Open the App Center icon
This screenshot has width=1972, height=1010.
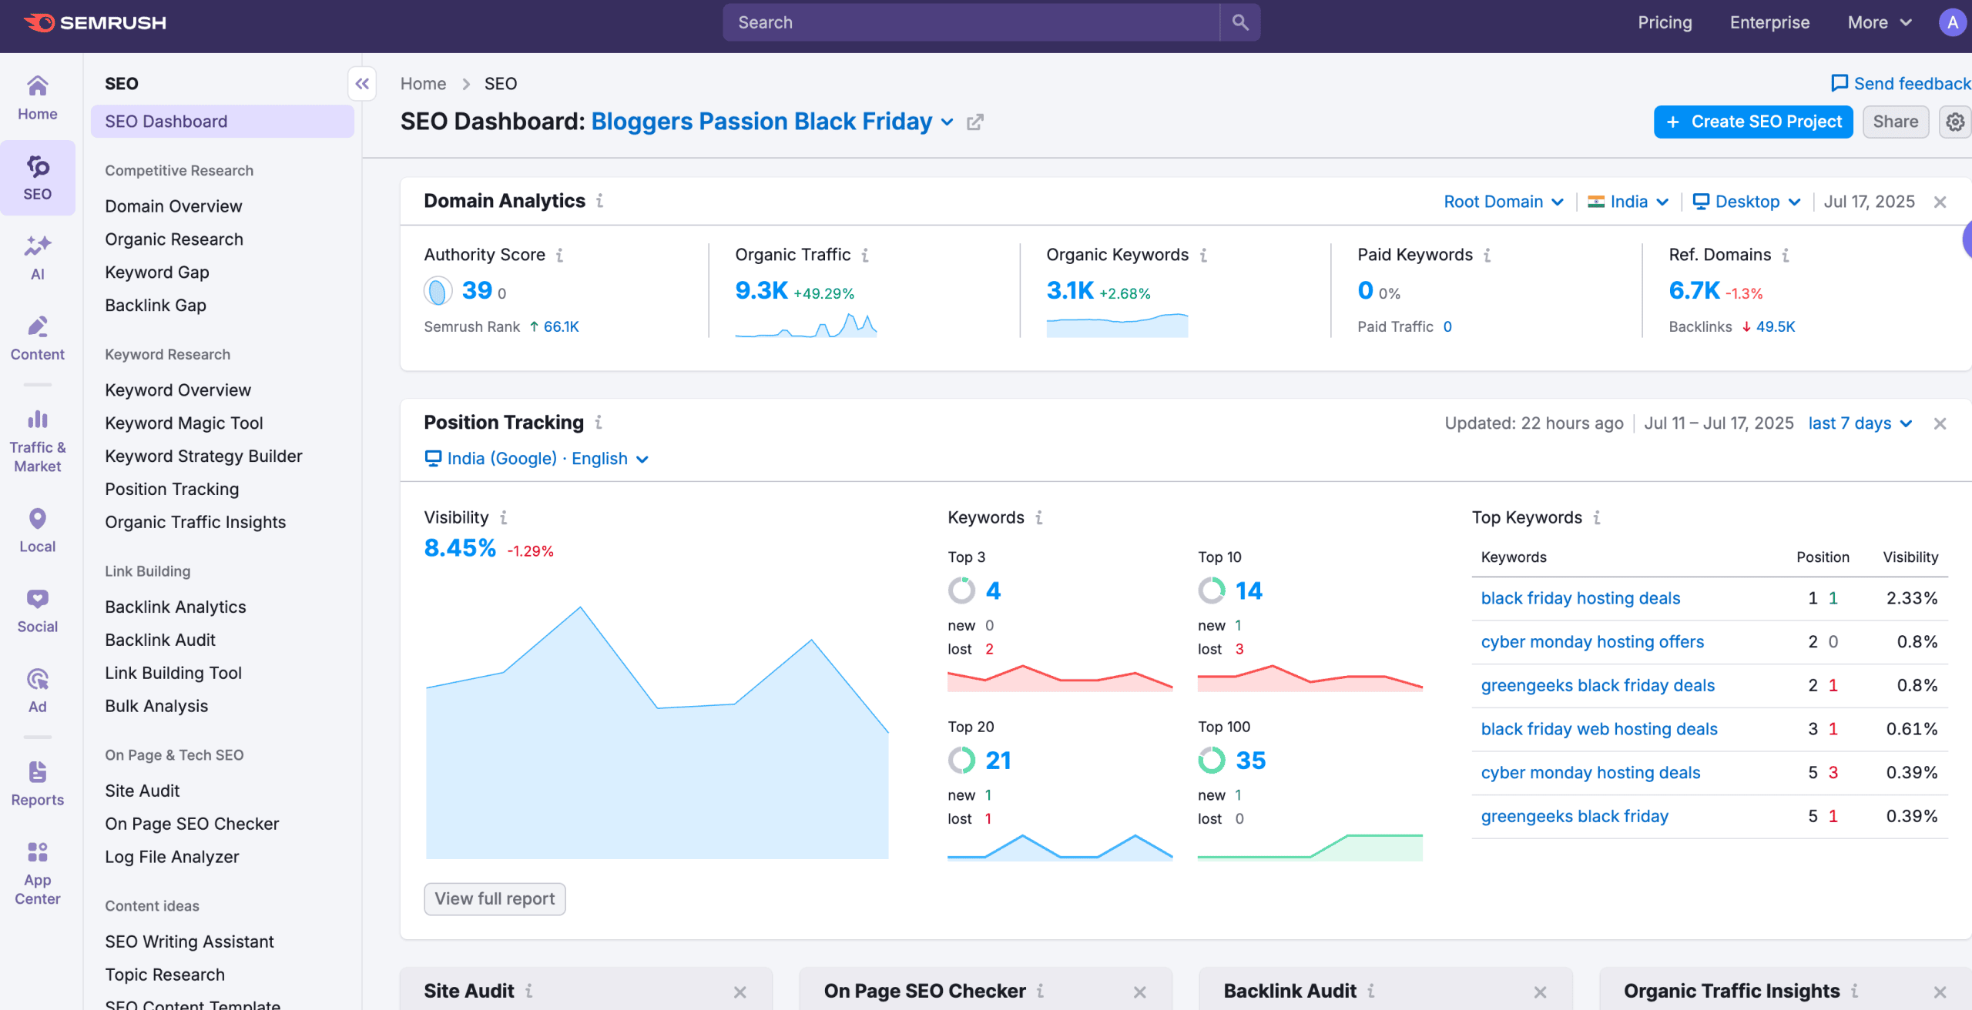pyautogui.click(x=38, y=873)
